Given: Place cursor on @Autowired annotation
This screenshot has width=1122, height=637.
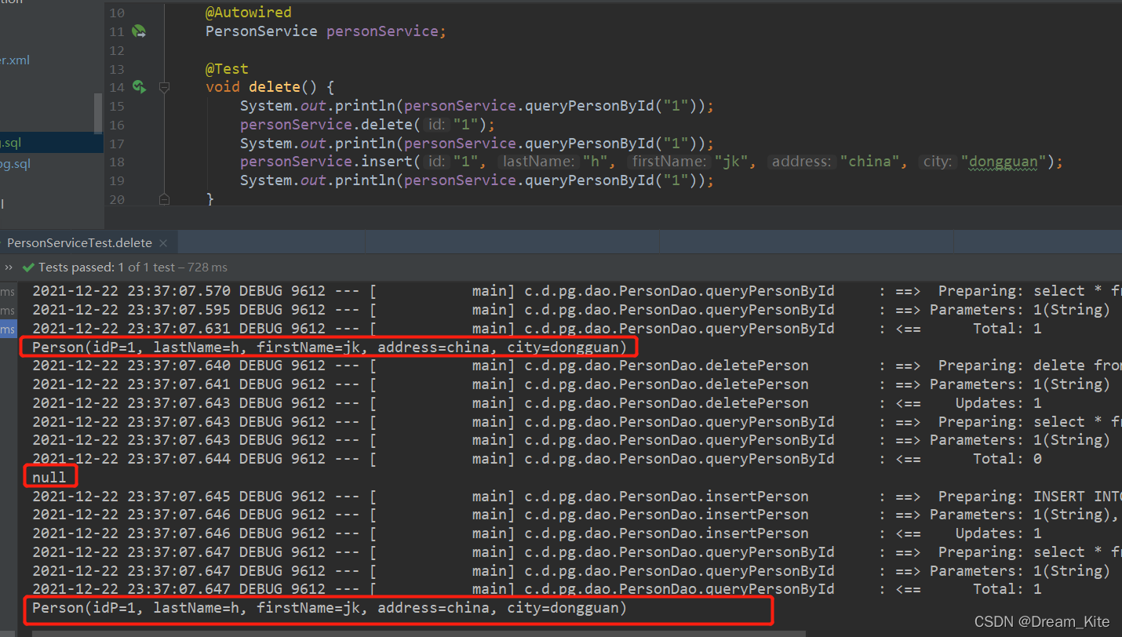Looking at the screenshot, I should [248, 13].
